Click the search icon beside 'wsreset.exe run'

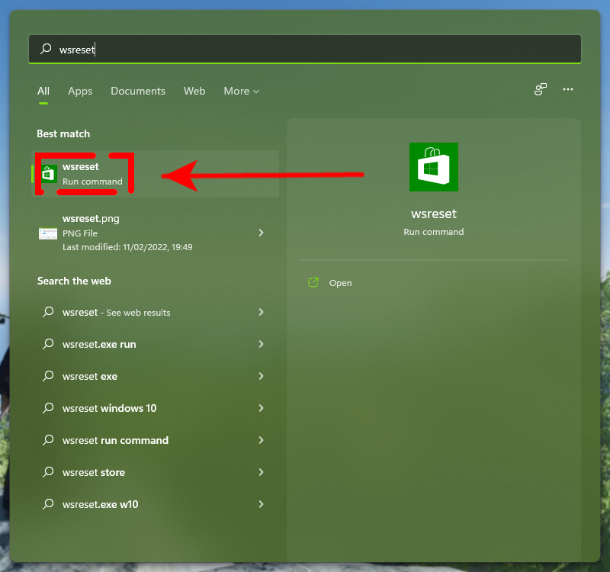48,344
